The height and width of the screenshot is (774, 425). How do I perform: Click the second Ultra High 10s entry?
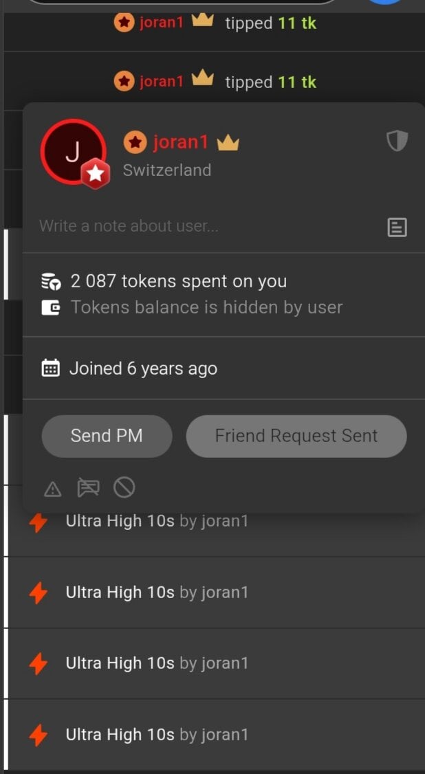coord(156,592)
